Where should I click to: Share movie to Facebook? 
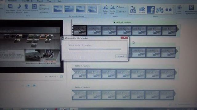[151, 9]
